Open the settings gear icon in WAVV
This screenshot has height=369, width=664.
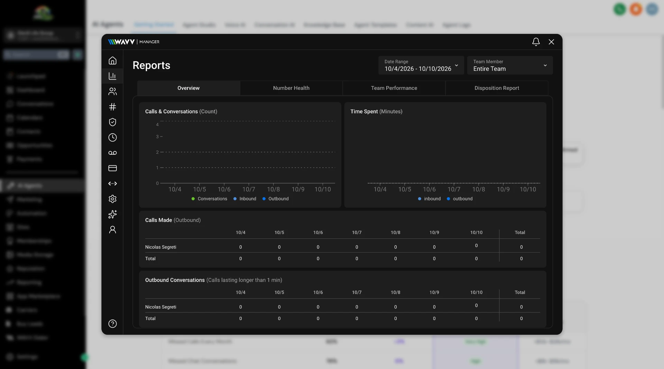click(112, 199)
